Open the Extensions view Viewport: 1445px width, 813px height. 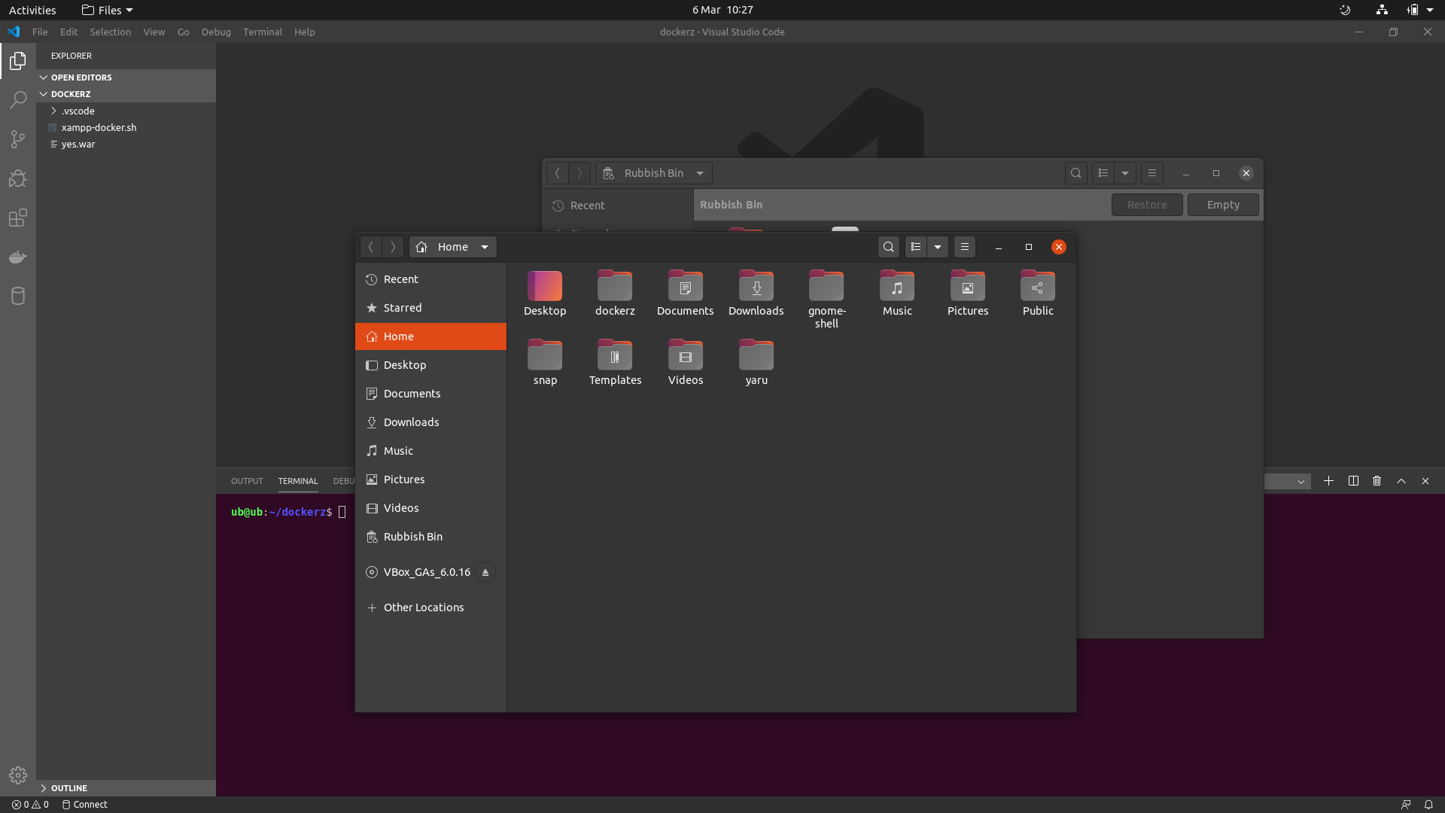tap(18, 218)
